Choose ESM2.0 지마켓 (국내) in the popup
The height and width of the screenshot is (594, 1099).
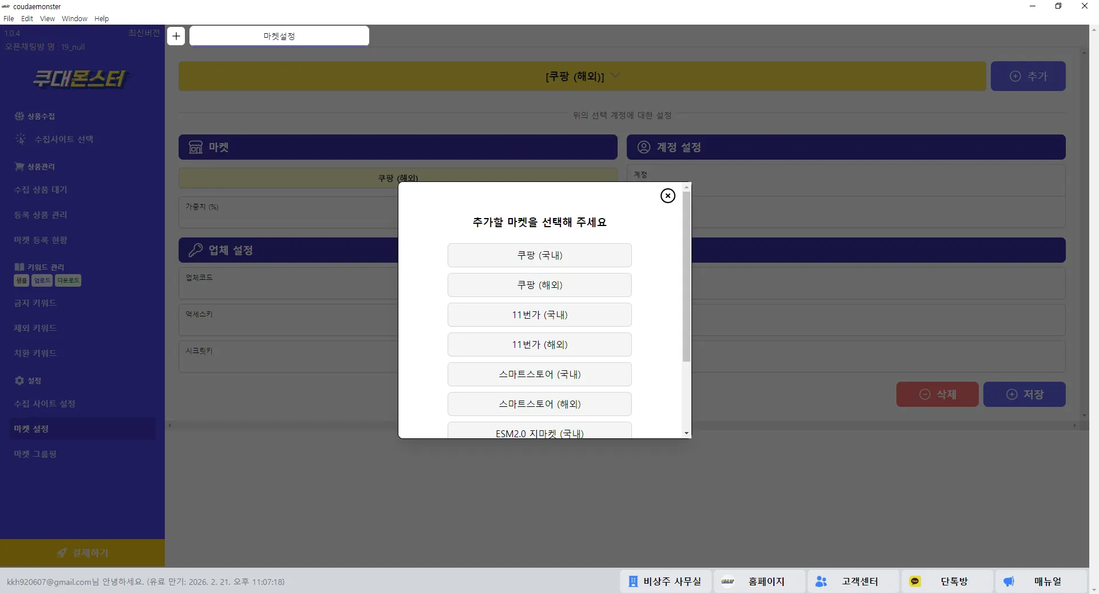click(x=540, y=430)
